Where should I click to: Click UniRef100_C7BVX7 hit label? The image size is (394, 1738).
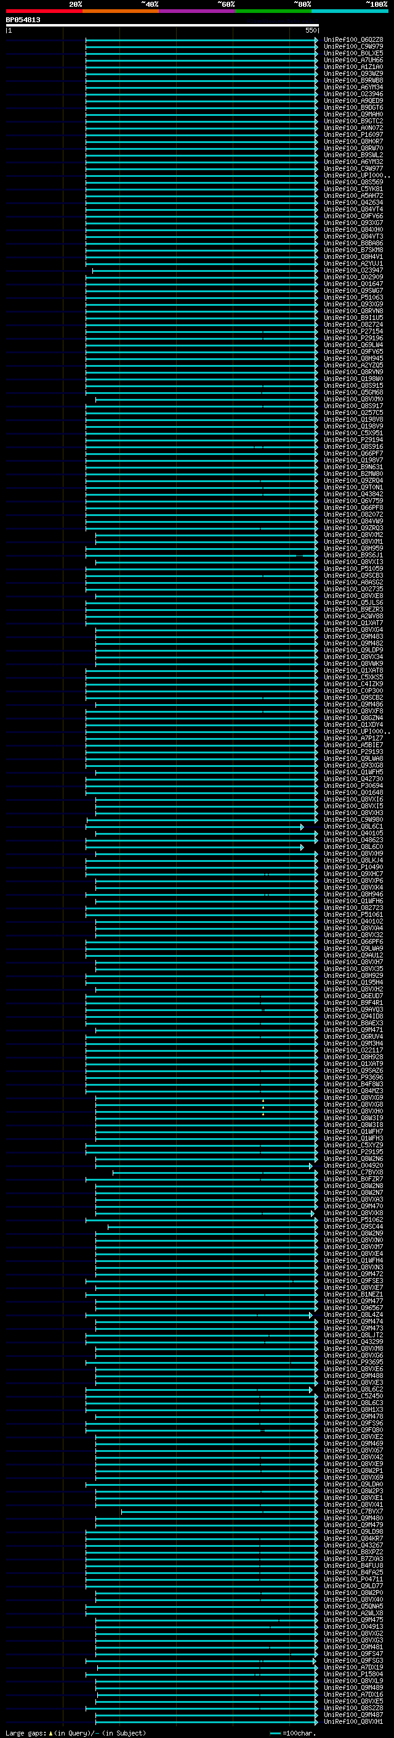coord(353,1511)
